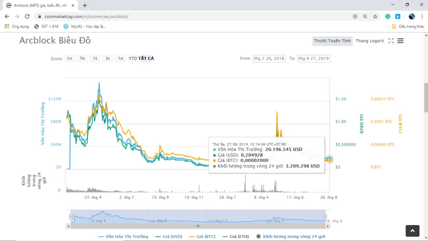This screenshot has width=428, height=241.
Task: Edit the To date field
Action: tap(313, 58)
